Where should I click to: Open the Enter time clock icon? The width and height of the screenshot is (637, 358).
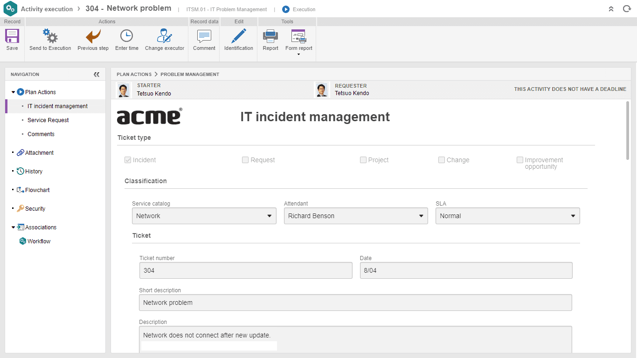click(x=126, y=36)
